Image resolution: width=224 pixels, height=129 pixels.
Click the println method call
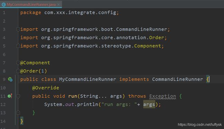click(88, 104)
